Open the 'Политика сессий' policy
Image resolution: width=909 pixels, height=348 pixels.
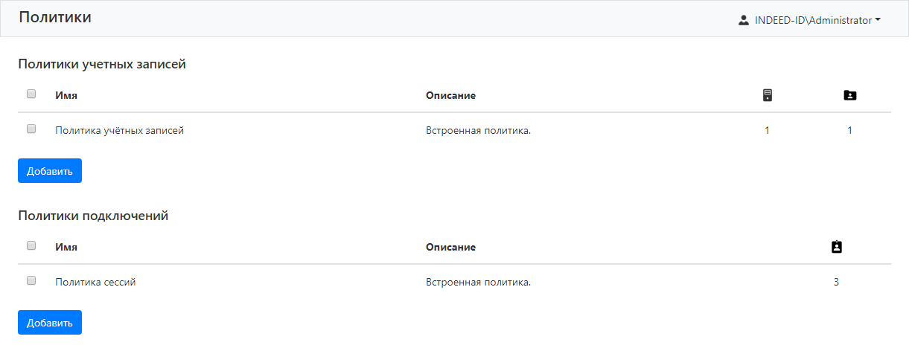click(95, 283)
